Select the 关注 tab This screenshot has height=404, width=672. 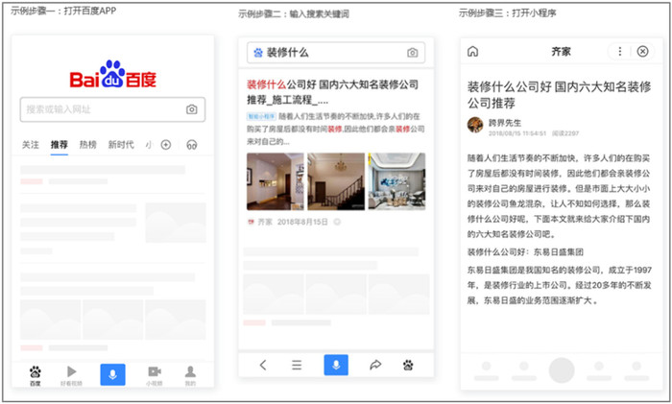(31, 145)
